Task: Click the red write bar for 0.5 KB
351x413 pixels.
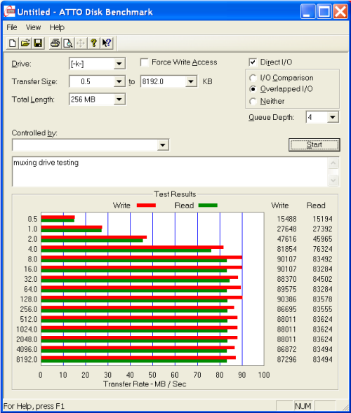Action: pyautogui.click(x=58, y=217)
